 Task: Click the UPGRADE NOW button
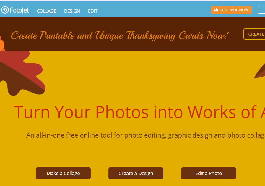[x=231, y=10]
